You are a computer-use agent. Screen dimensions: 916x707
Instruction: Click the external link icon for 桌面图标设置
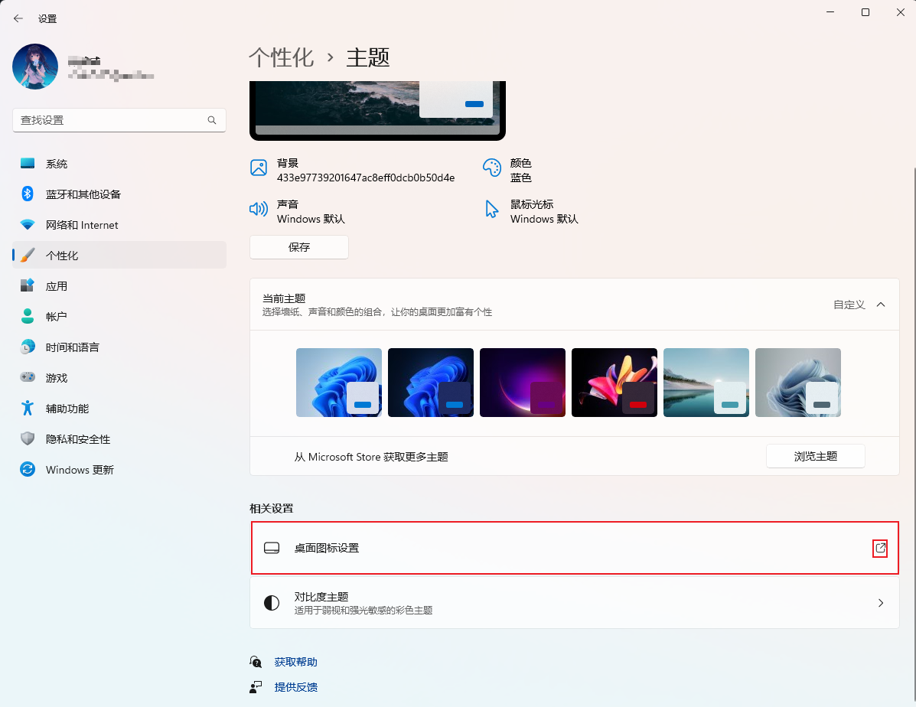click(x=880, y=548)
